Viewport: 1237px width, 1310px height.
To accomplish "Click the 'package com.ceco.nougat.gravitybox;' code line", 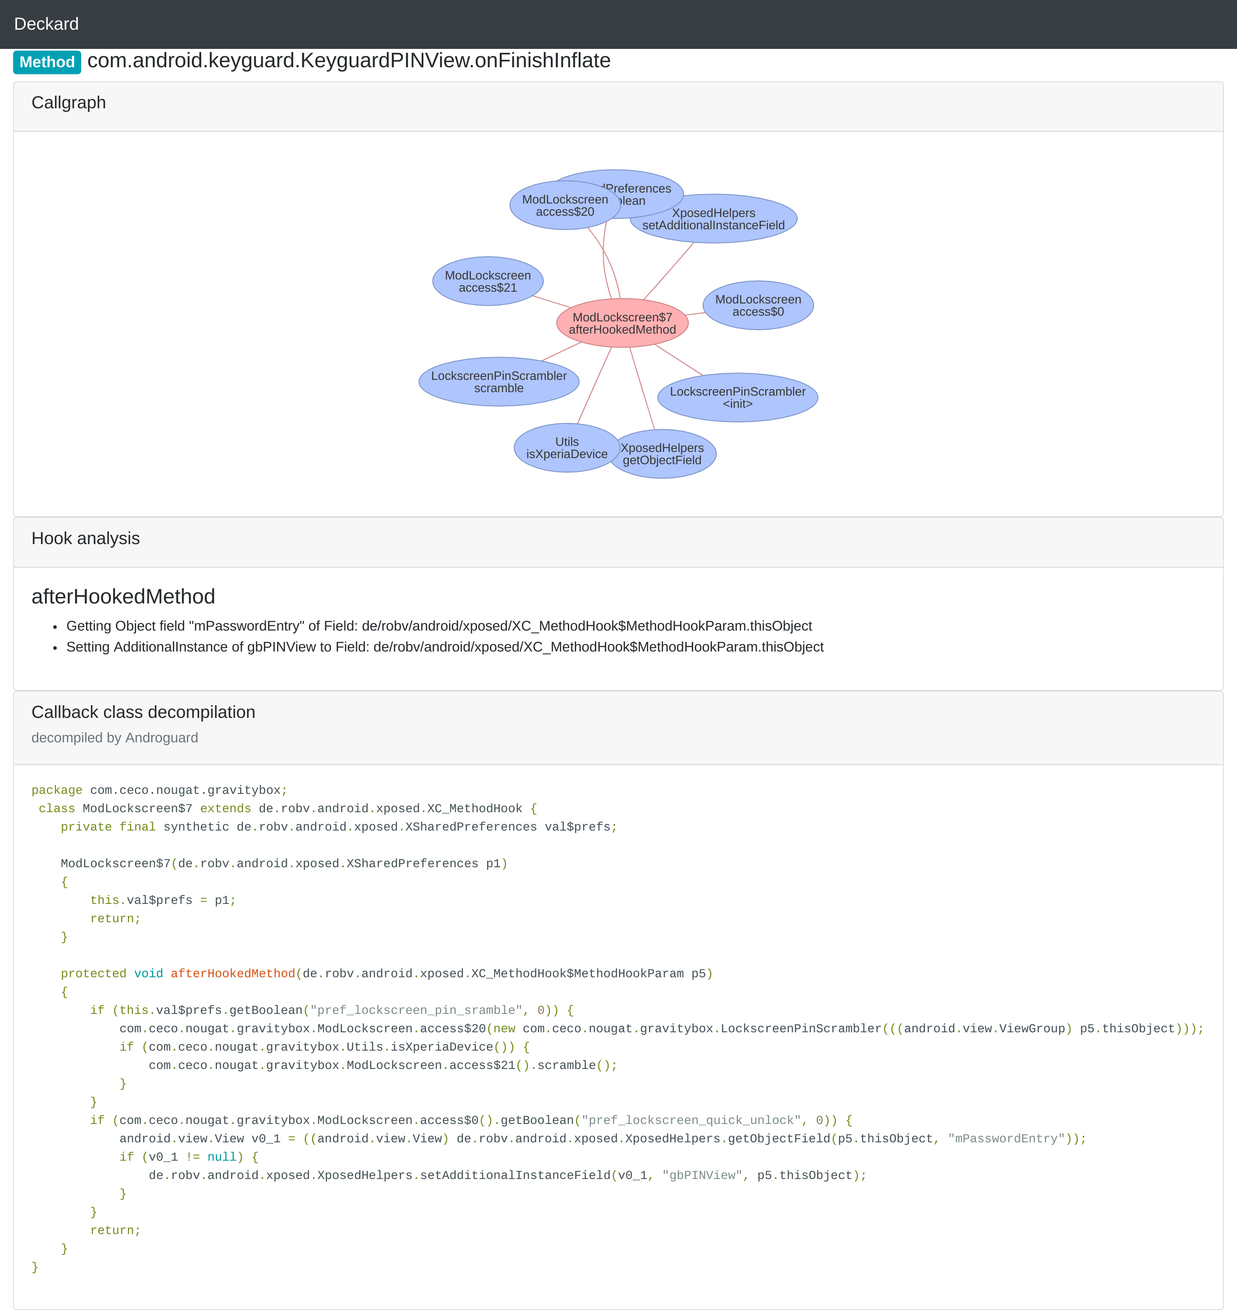I will [x=160, y=790].
